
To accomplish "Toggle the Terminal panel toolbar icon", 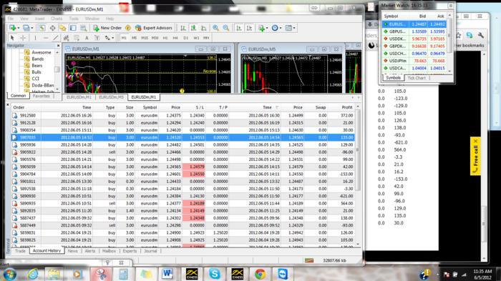I will [73, 28].
